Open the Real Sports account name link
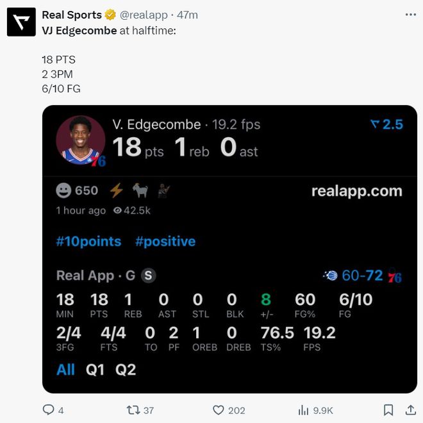 point(71,15)
